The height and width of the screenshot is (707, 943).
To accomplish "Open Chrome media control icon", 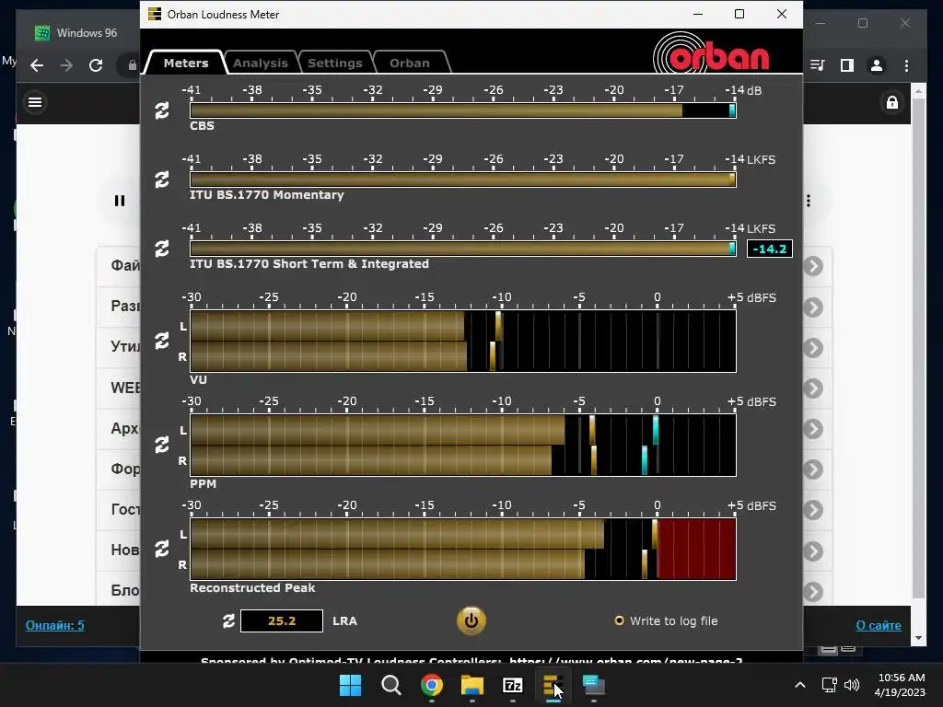I will [818, 65].
